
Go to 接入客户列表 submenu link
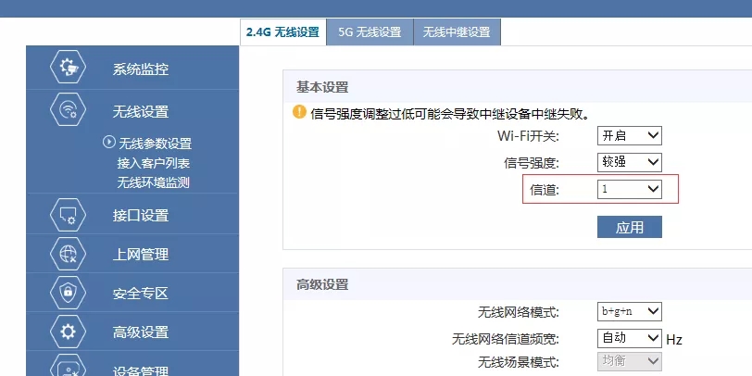click(x=154, y=163)
